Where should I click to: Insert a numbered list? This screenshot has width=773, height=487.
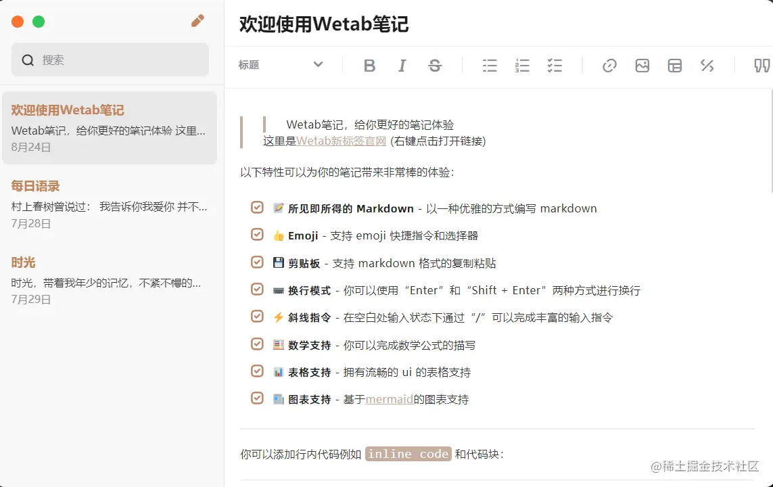pyautogui.click(x=522, y=66)
